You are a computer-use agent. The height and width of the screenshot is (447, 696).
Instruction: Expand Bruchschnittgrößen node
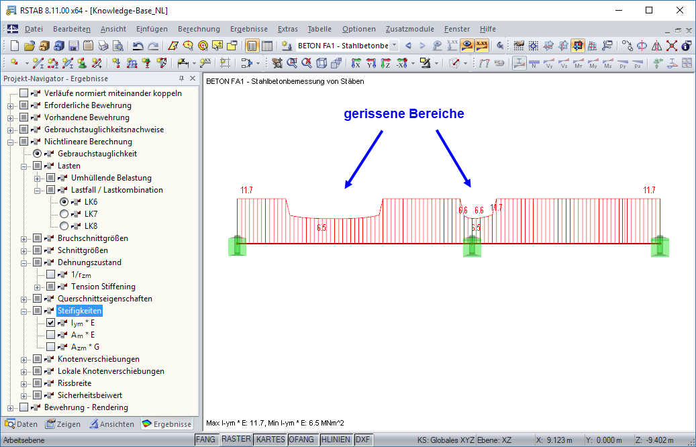point(24,238)
